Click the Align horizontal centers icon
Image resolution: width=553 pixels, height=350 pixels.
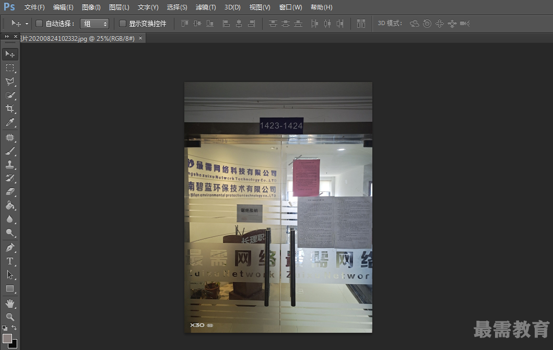click(x=239, y=24)
